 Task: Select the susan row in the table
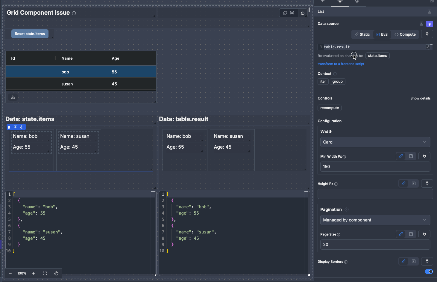click(81, 84)
